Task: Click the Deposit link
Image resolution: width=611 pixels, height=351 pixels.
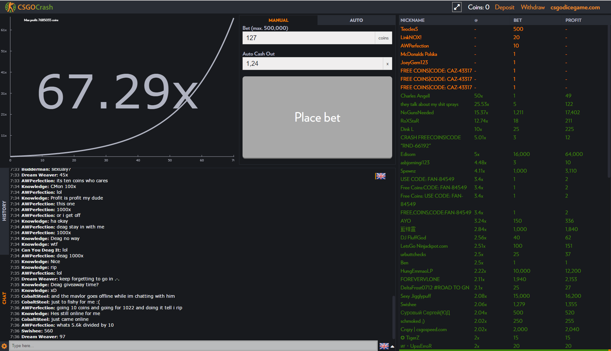Action: pyautogui.click(x=504, y=7)
